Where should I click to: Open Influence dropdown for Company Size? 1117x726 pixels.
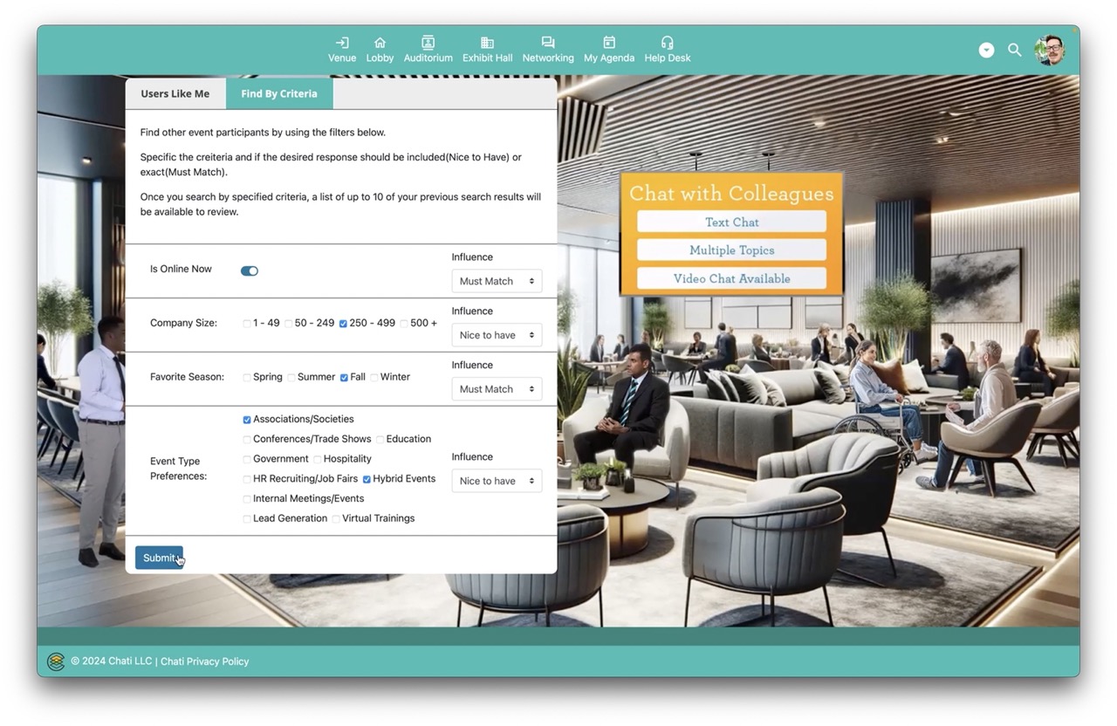pos(497,335)
